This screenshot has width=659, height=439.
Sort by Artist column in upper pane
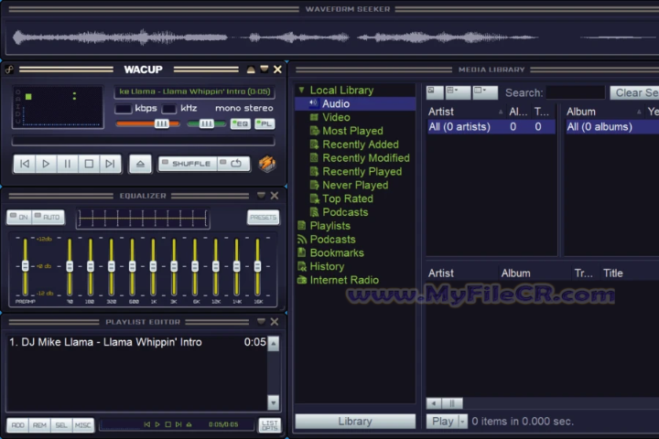tap(465, 112)
